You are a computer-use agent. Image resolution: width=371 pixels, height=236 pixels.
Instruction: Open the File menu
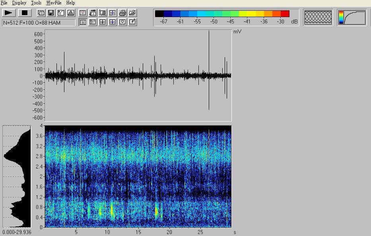pos(4,3)
